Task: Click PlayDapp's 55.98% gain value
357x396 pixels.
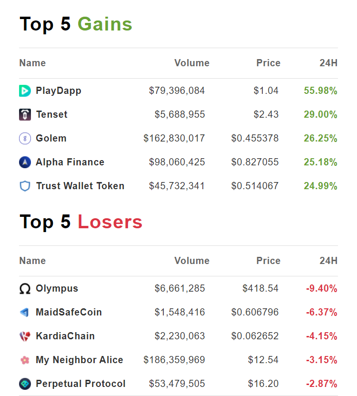Action: pos(320,91)
